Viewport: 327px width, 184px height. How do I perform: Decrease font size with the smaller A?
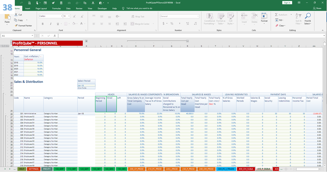coord(81,16)
